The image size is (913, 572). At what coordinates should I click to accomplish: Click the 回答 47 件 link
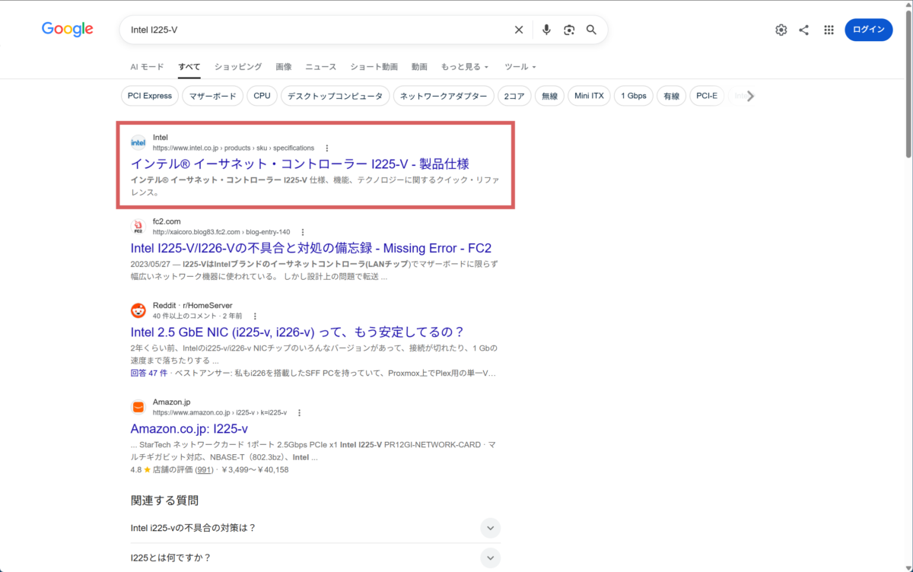click(149, 373)
